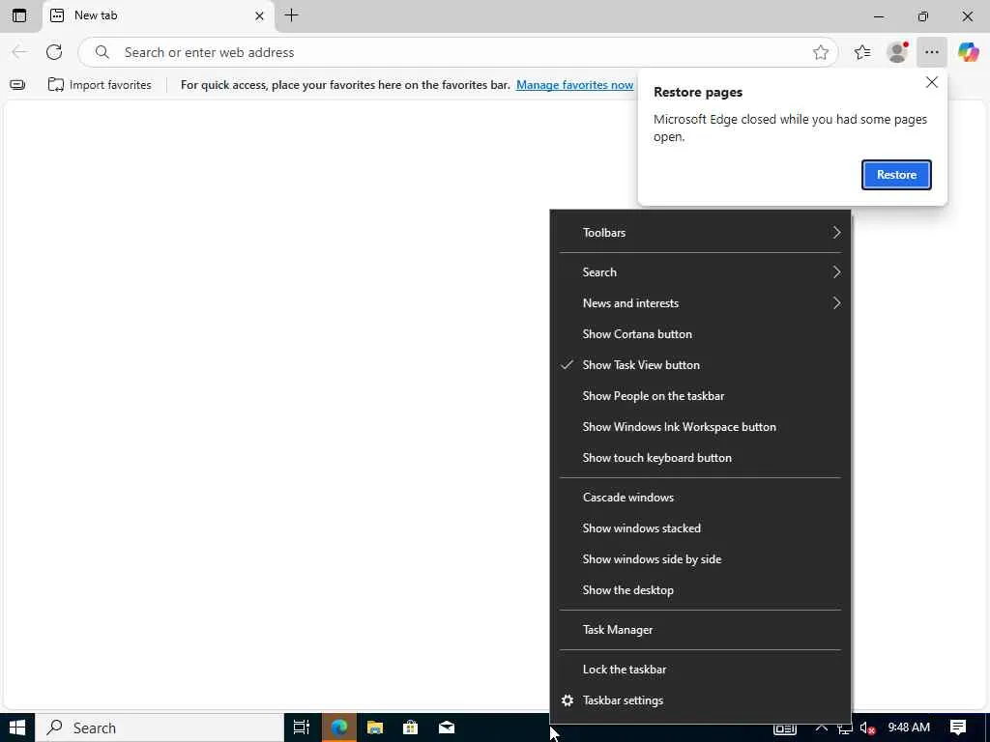Open a new tab with plus button

coord(291,15)
